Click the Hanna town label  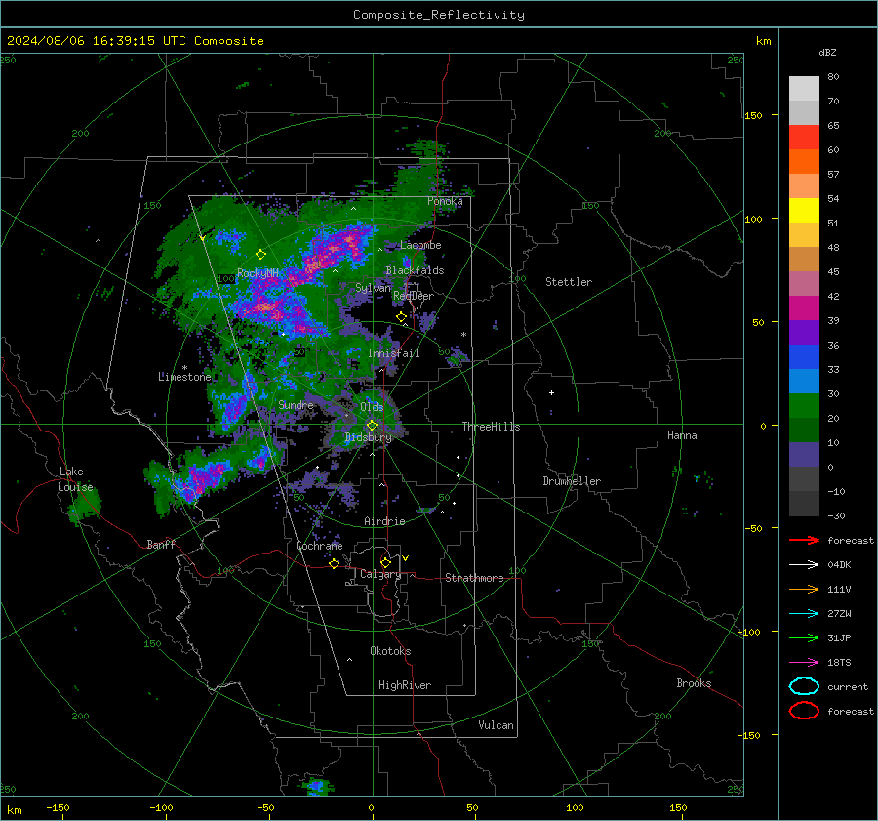pos(682,435)
